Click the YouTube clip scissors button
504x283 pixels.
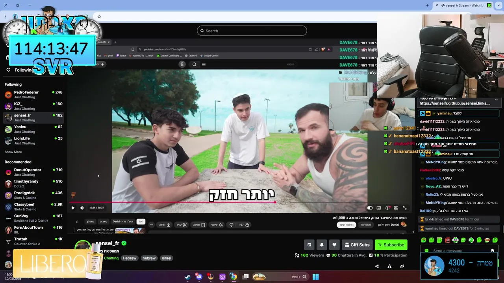[182, 225]
